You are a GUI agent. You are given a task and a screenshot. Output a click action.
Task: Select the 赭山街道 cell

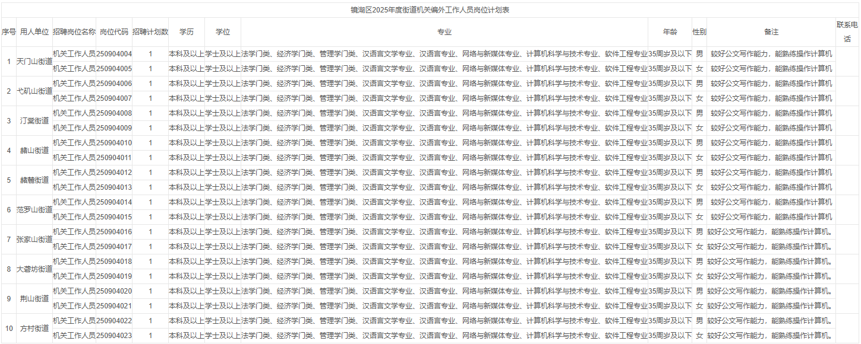click(34, 150)
